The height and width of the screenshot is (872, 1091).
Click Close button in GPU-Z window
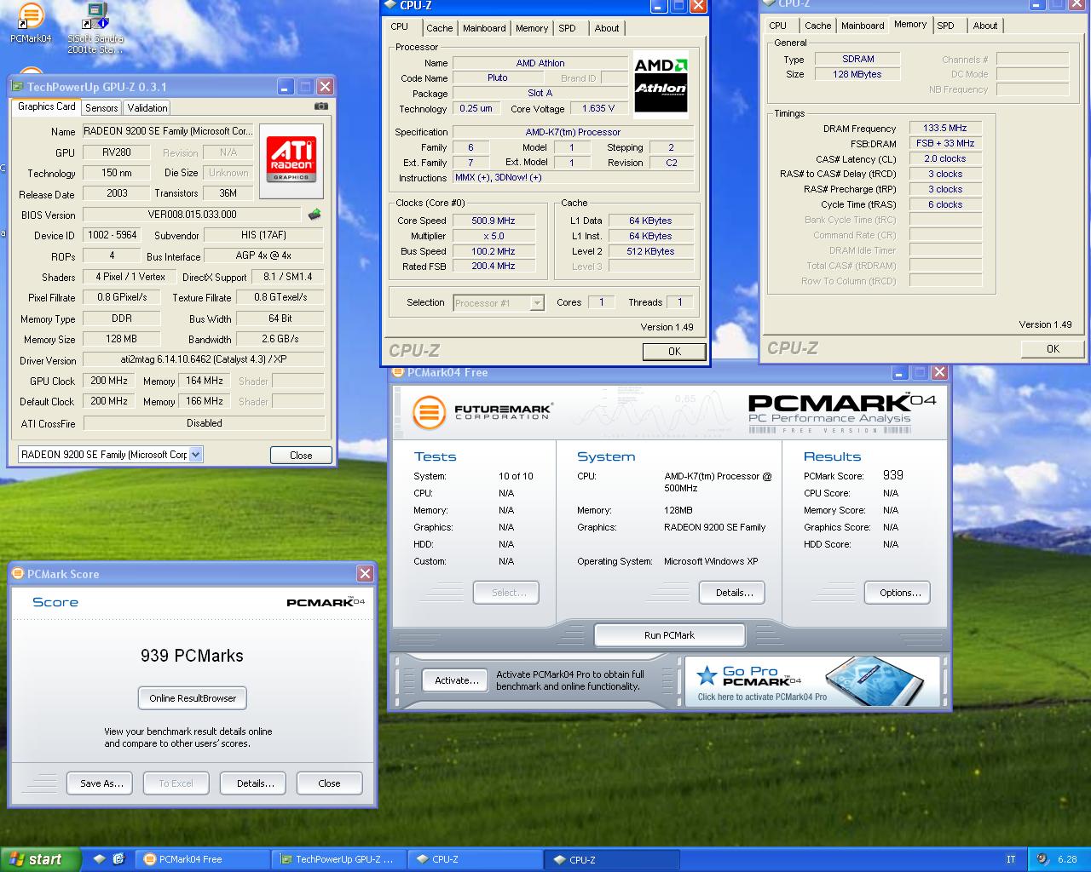pyautogui.click(x=301, y=455)
